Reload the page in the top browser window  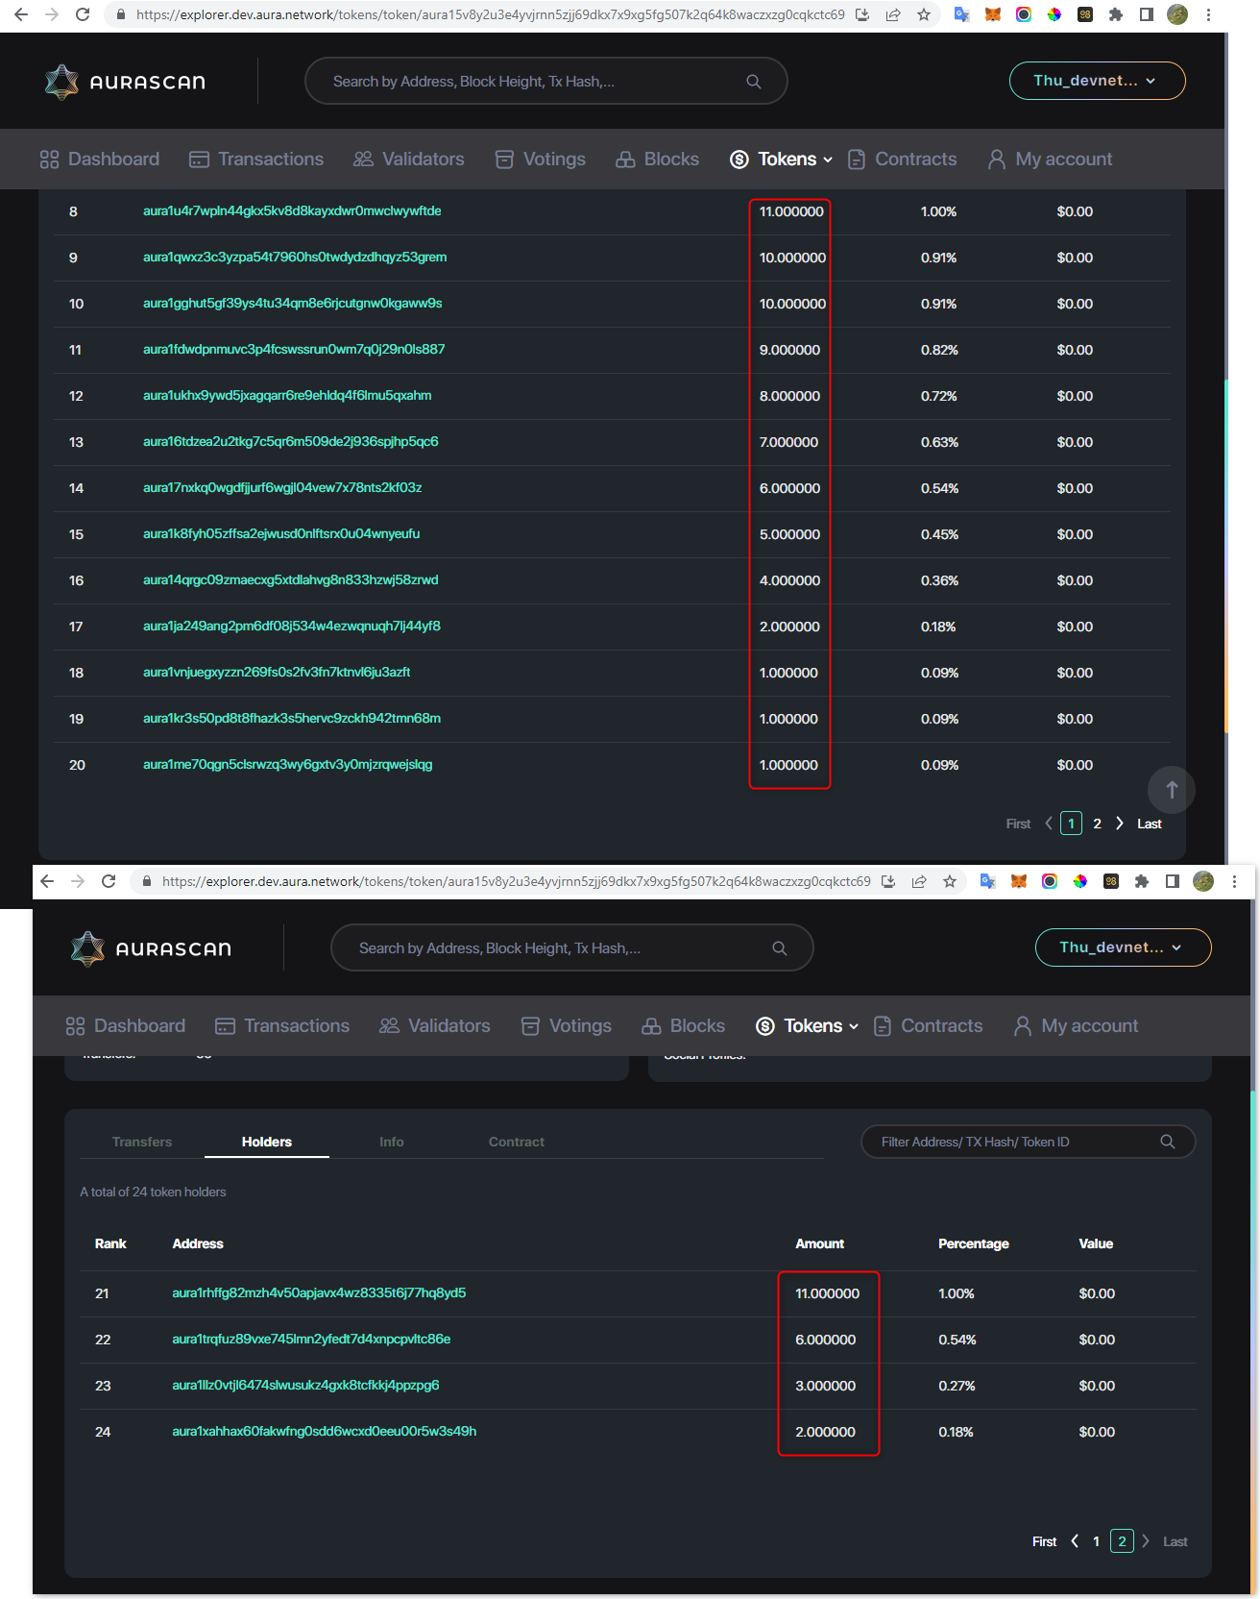click(x=83, y=14)
